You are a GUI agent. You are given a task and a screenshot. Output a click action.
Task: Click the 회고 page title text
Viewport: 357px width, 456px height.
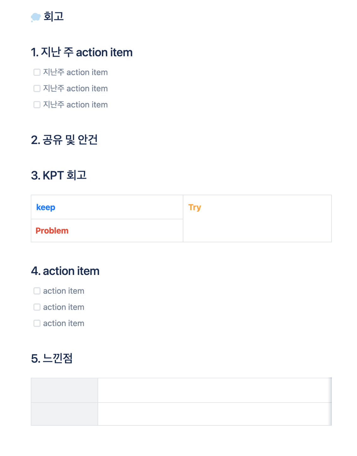pyautogui.click(x=54, y=16)
